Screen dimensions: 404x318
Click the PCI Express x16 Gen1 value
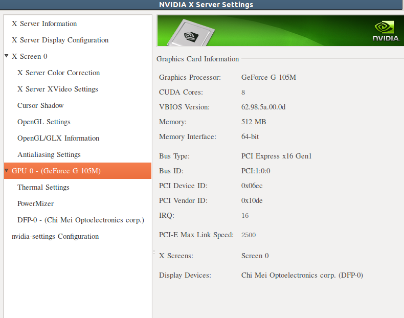pos(276,156)
